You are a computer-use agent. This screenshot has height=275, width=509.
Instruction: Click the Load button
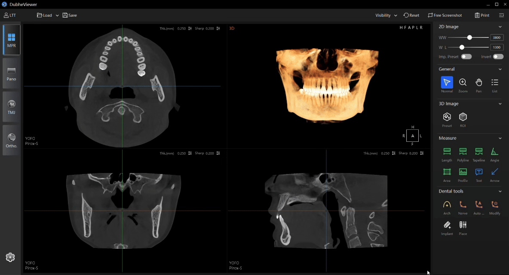tap(44, 15)
